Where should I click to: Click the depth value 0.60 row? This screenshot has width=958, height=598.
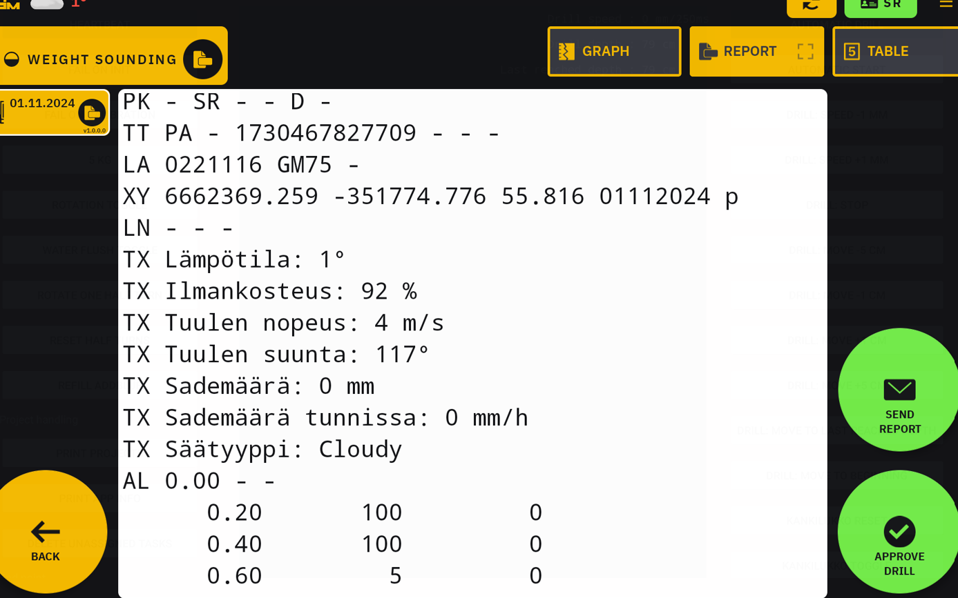374,575
